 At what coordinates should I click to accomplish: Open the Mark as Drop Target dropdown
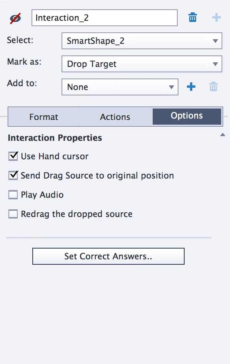pyautogui.click(x=142, y=64)
